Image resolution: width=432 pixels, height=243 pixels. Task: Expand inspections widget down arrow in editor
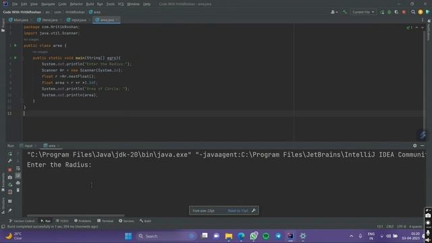point(422,28)
